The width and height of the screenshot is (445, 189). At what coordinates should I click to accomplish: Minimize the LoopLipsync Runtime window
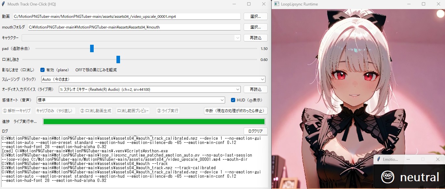(x=409, y=4)
